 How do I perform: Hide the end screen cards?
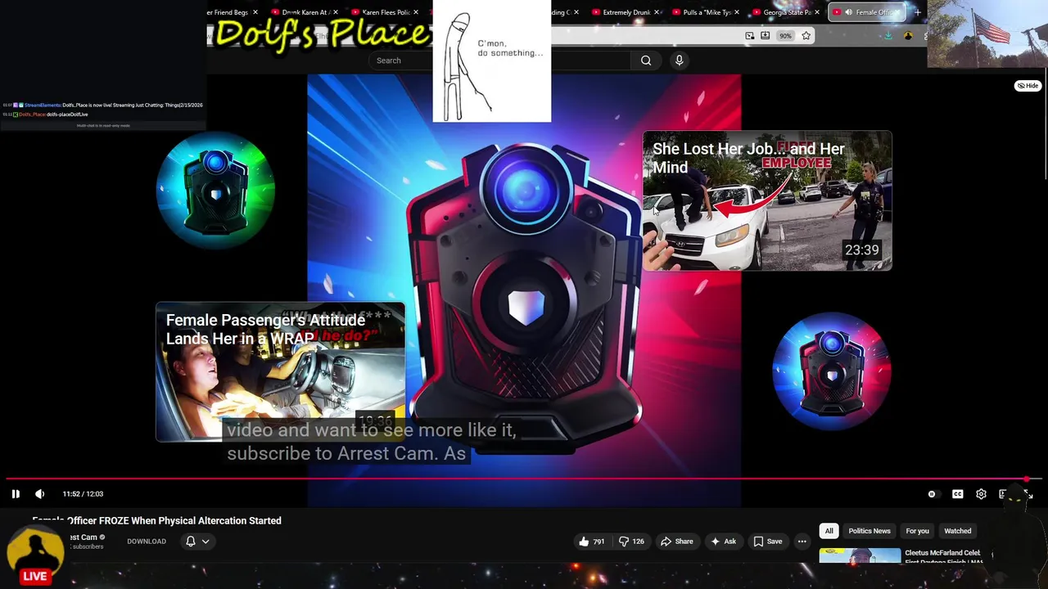(x=1028, y=86)
